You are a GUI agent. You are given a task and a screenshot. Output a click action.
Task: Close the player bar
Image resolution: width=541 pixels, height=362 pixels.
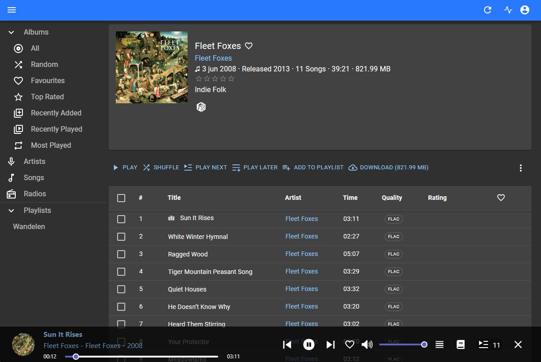tap(518, 344)
